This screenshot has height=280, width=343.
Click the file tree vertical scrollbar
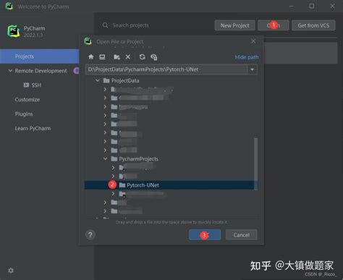coord(255,164)
